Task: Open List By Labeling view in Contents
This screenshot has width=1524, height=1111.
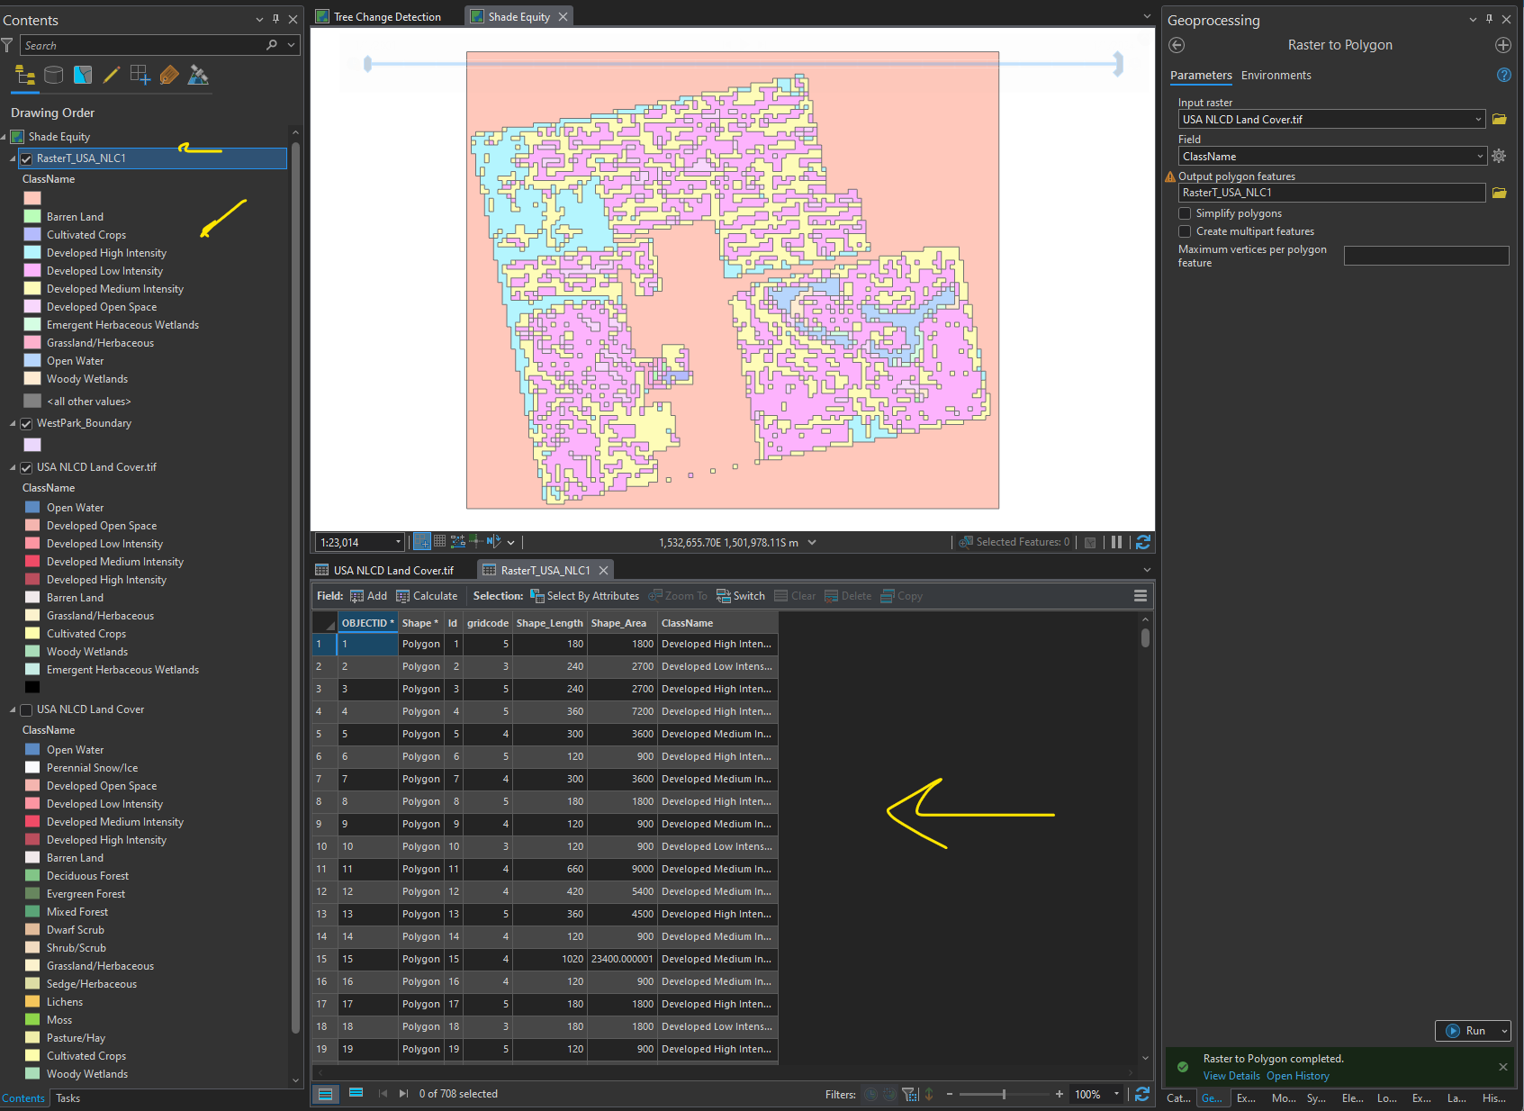Action: 170,76
